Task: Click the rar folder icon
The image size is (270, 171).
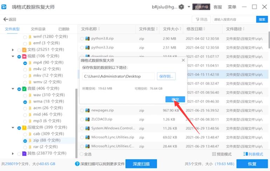Action: click(x=30, y=147)
